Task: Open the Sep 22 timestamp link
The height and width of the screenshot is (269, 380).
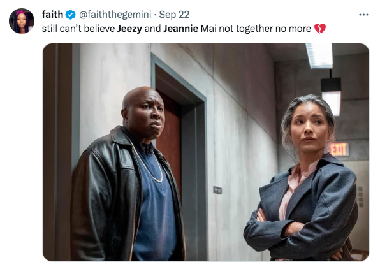Action: [x=174, y=15]
